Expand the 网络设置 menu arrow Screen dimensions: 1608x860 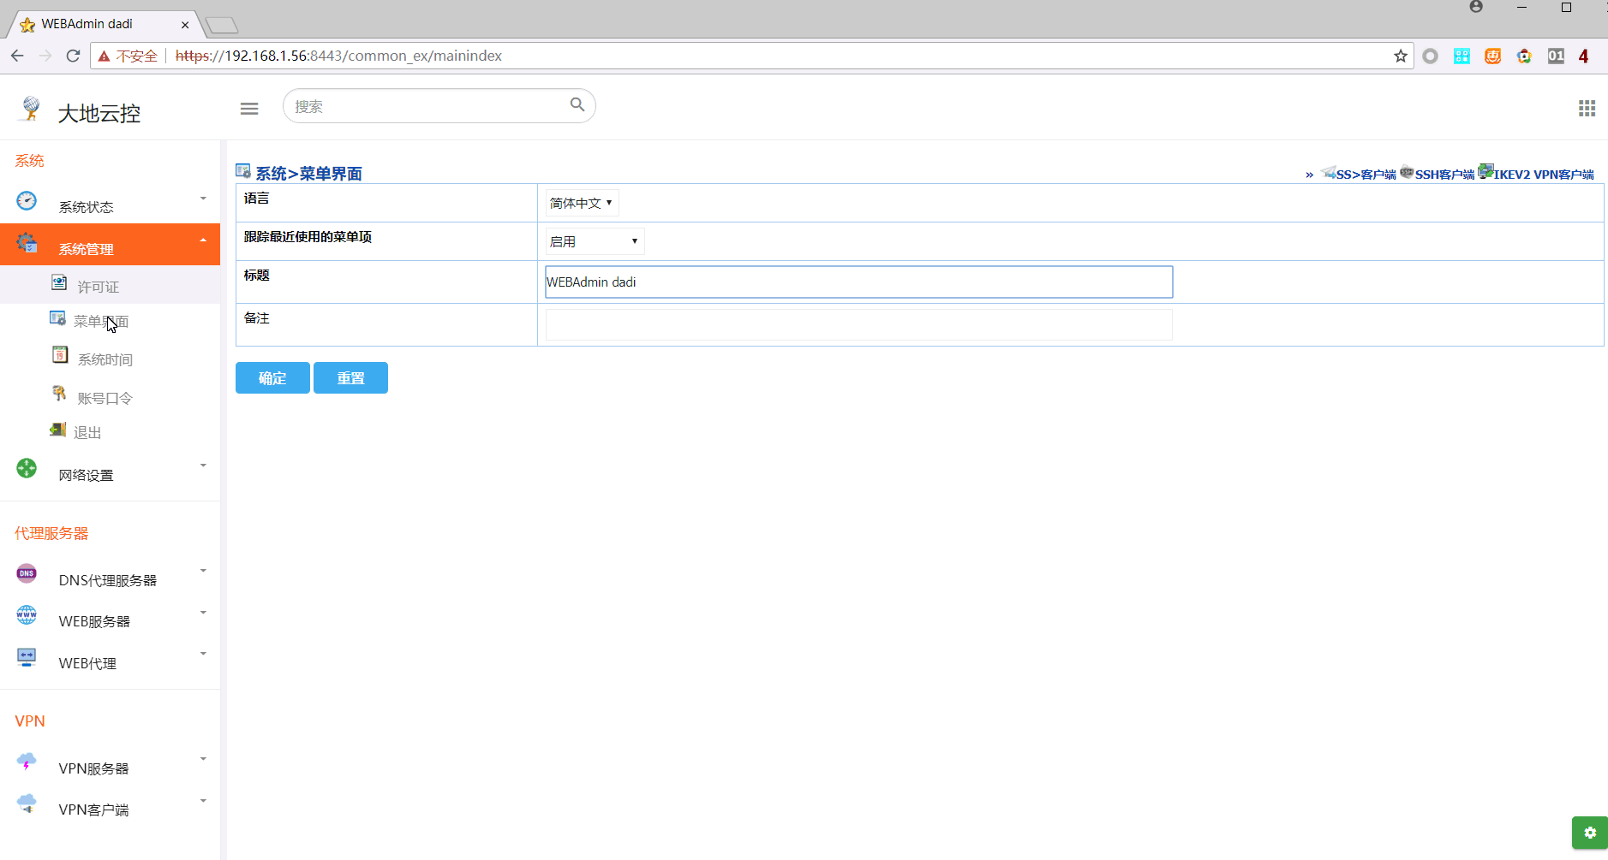click(x=203, y=466)
